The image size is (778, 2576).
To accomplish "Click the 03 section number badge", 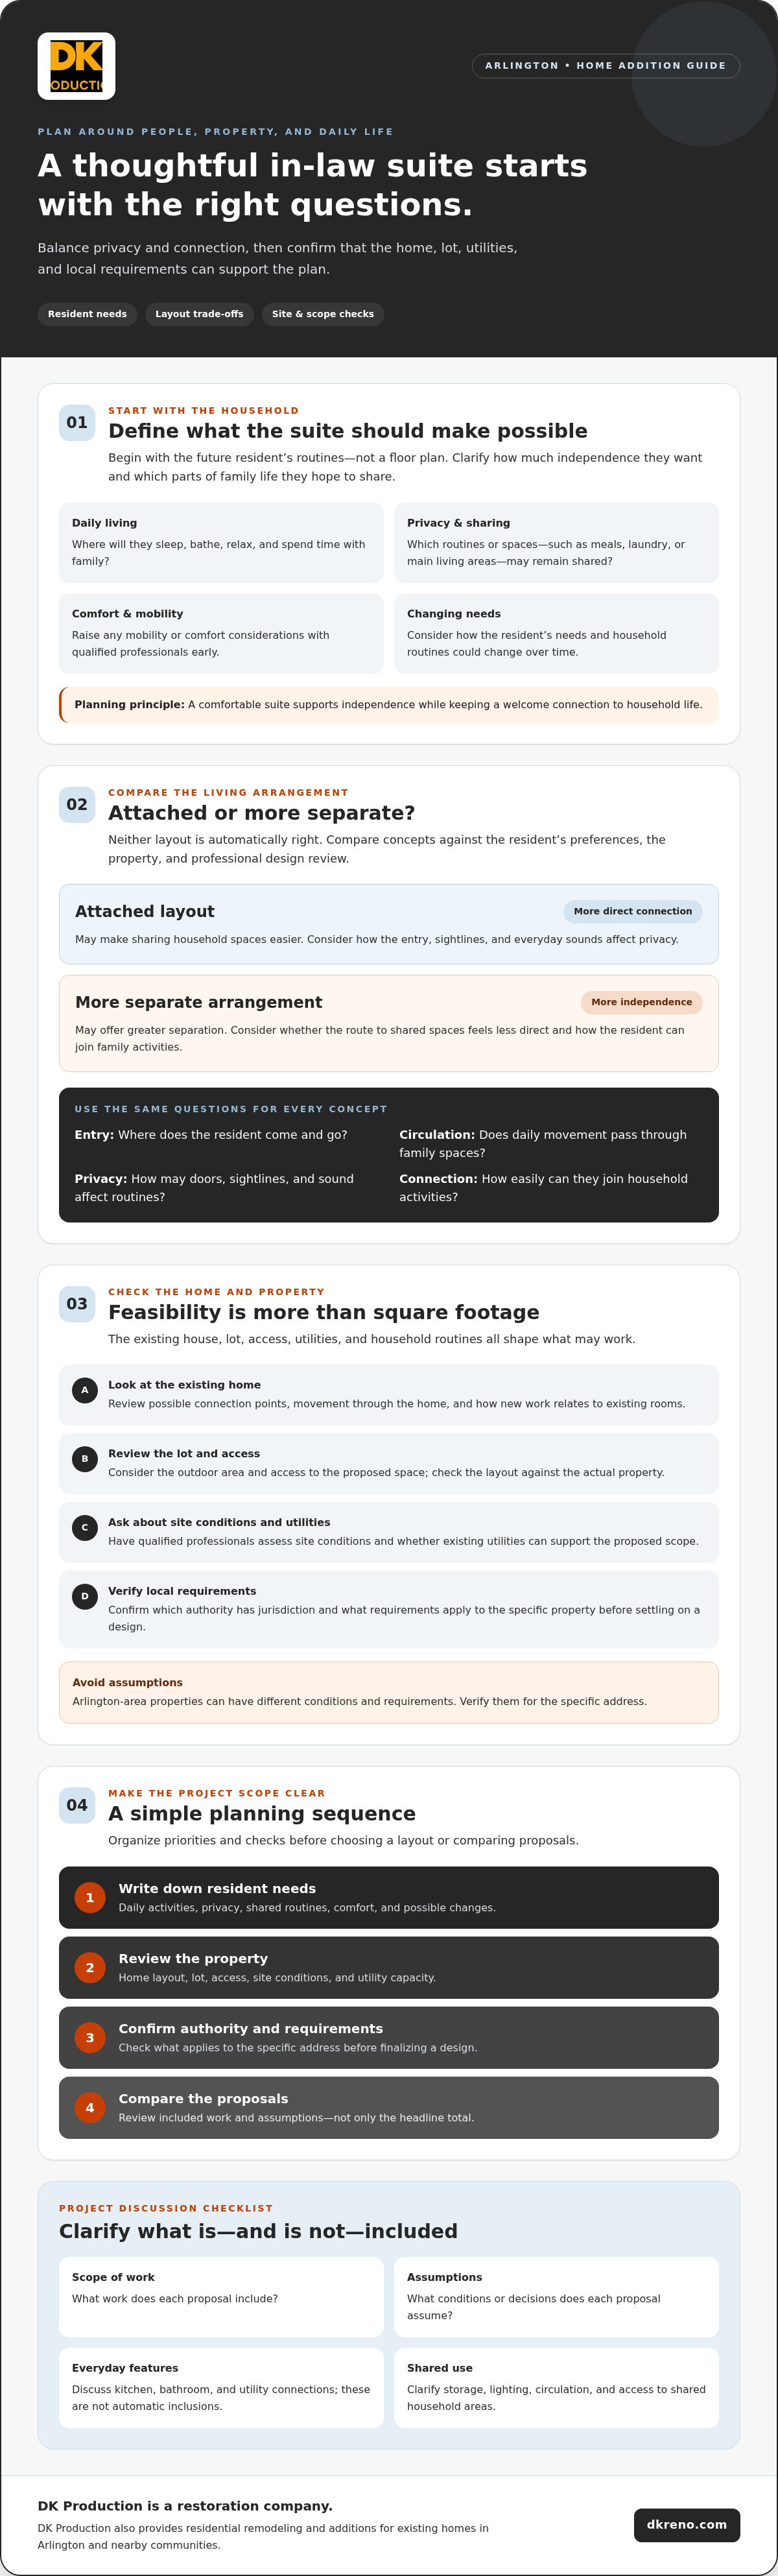I will click(77, 1304).
